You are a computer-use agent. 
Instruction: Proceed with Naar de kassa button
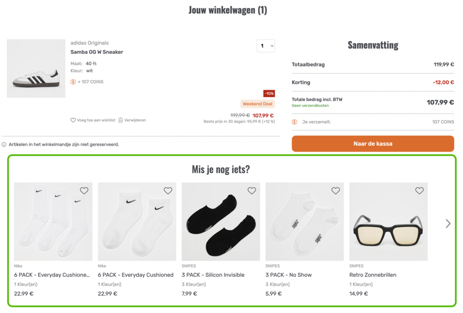373,144
